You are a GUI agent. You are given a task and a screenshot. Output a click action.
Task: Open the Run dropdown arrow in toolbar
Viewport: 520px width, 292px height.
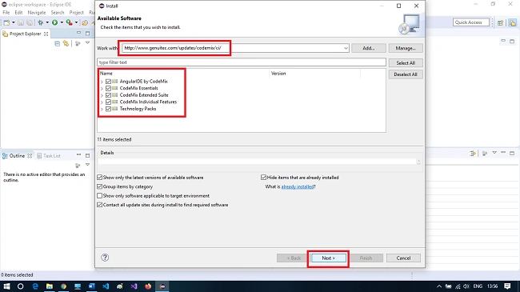pyautogui.click(x=62, y=22)
